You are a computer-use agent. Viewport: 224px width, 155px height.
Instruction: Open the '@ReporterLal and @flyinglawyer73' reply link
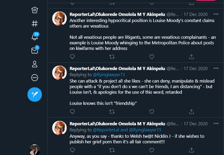[127, 130]
